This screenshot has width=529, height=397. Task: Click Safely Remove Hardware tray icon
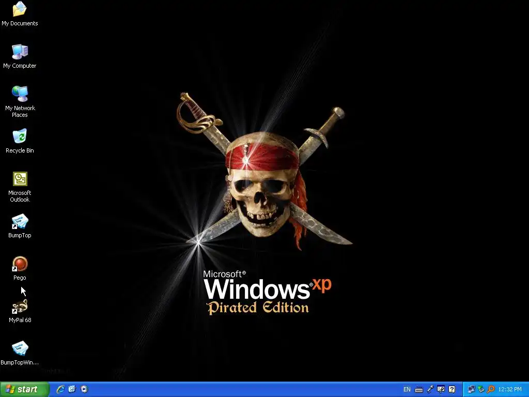(481, 390)
